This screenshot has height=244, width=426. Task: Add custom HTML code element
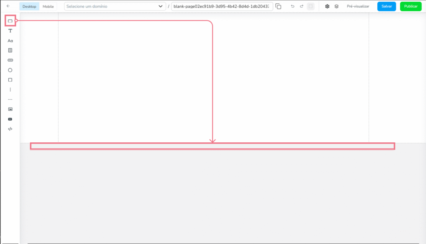pyautogui.click(x=10, y=129)
